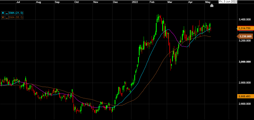Select the Fri, 3 Jun 2022 date label
254x120 pixels.
(227, 2)
